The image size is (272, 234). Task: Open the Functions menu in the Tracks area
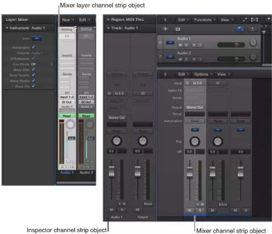point(204,20)
